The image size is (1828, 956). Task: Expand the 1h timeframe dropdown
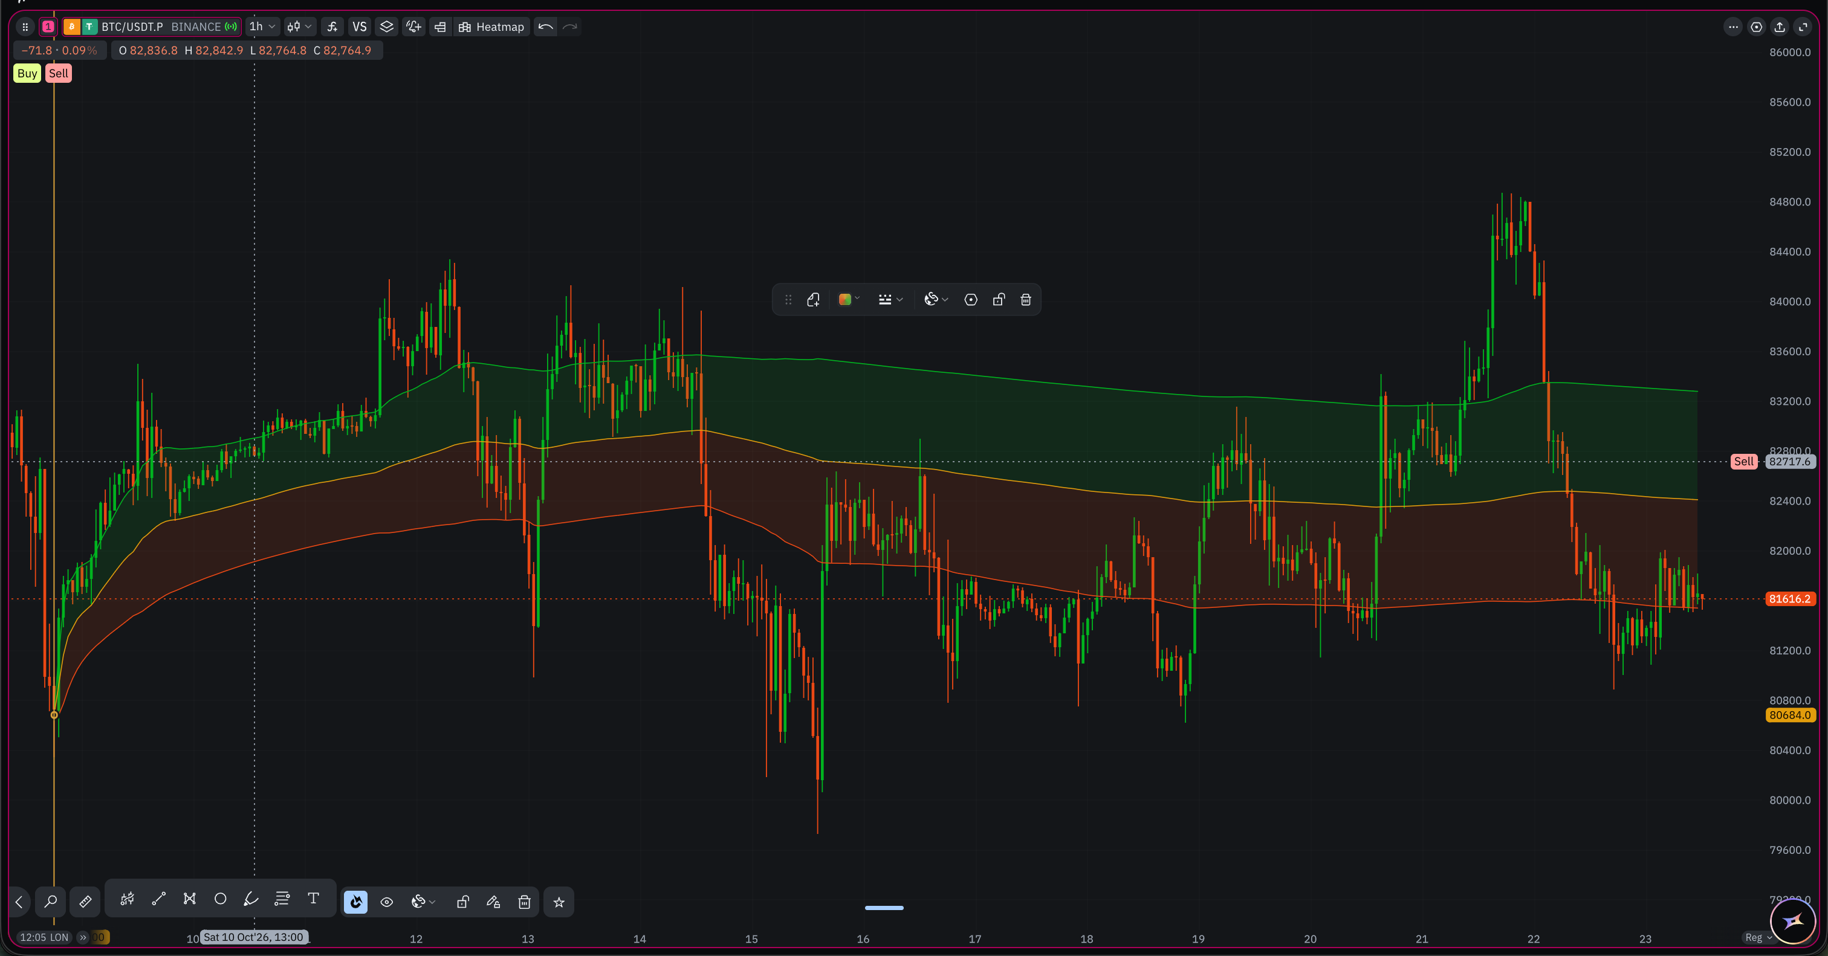[x=262, y=27]
